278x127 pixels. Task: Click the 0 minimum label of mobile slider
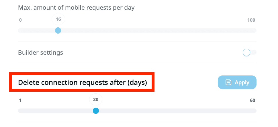click(20, 20)
